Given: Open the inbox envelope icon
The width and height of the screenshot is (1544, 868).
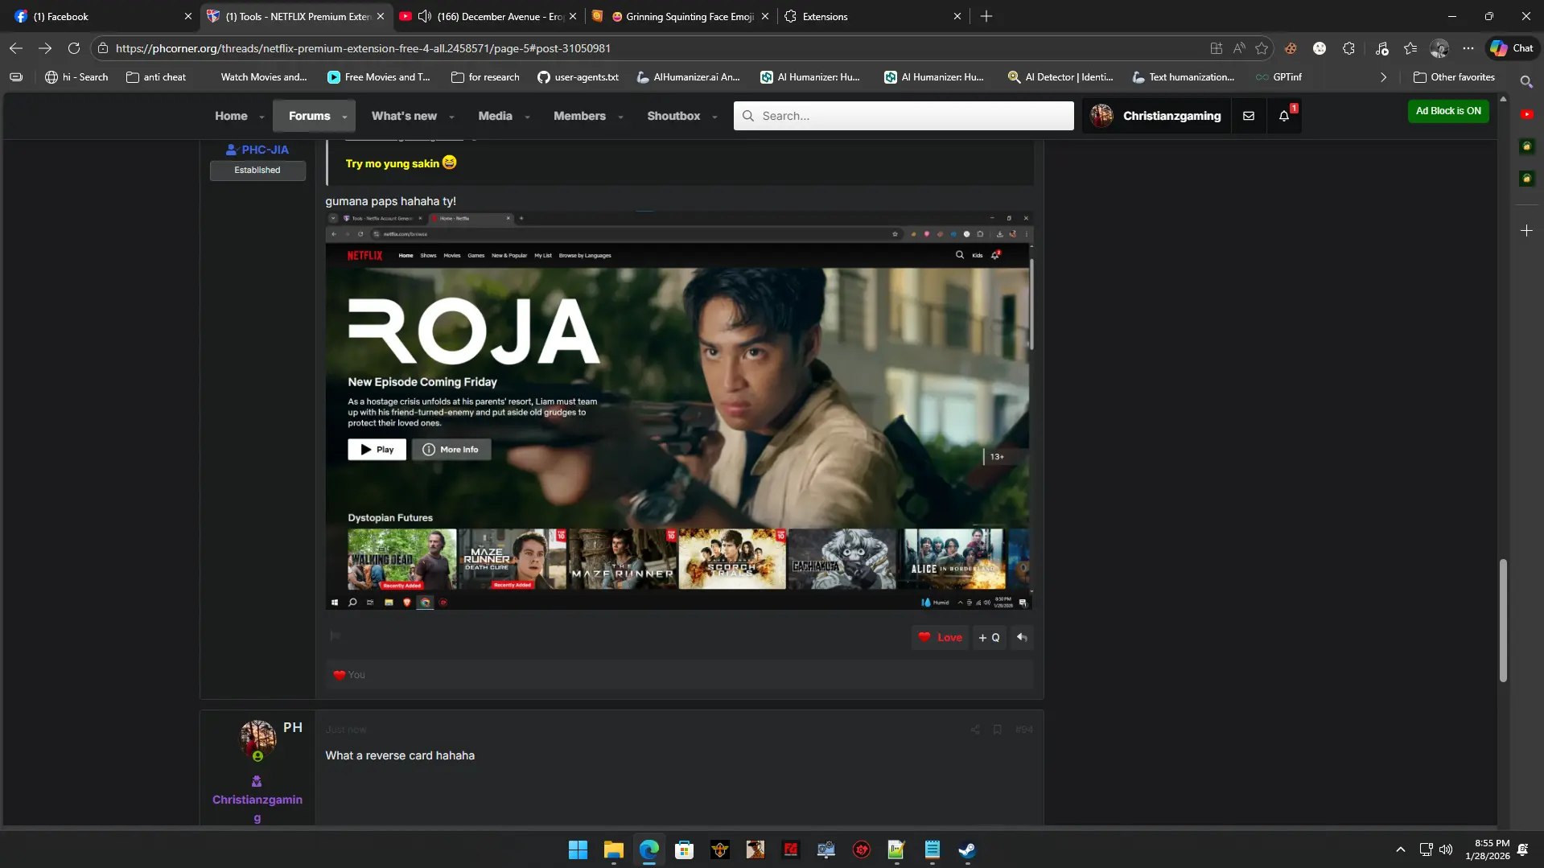Looking at the screenshot, I should [x=1249, y=116].
